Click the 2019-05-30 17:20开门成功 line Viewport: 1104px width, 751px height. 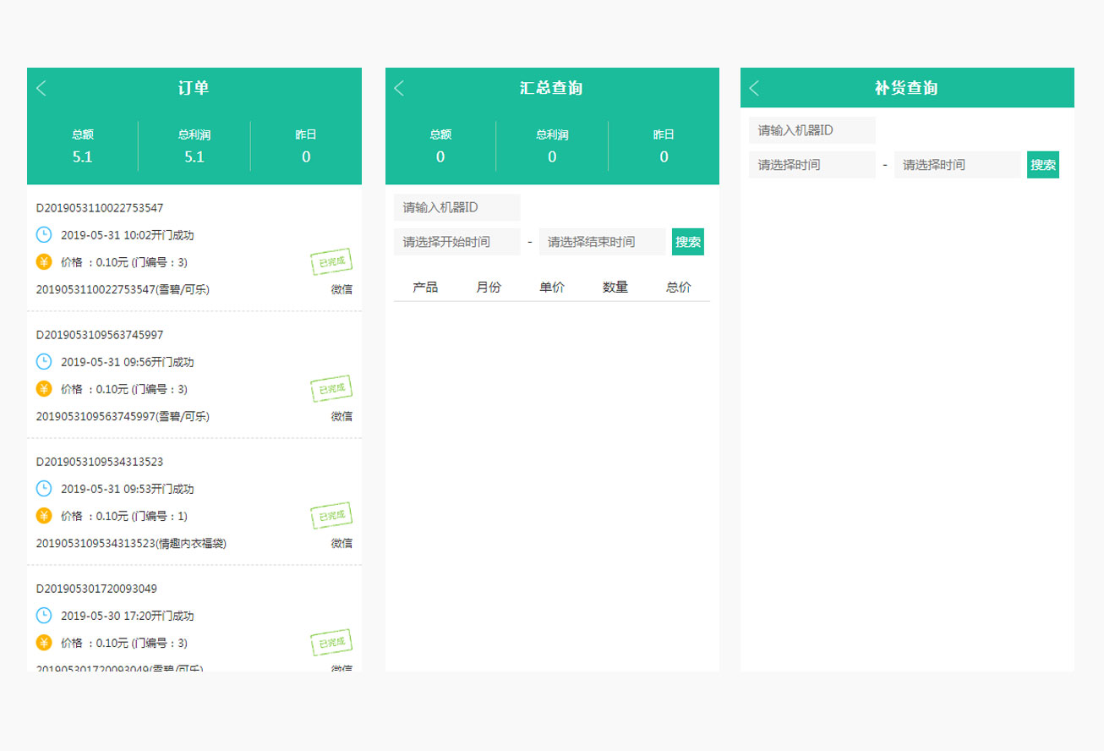(128, 616)
